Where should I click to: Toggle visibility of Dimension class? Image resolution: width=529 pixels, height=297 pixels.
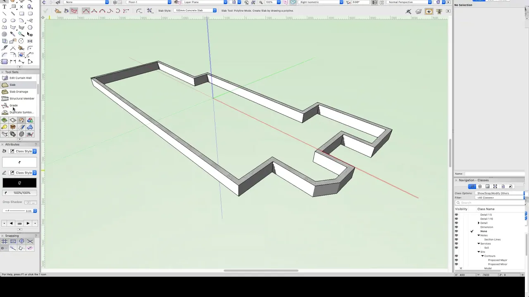click(x=456, y=227)
